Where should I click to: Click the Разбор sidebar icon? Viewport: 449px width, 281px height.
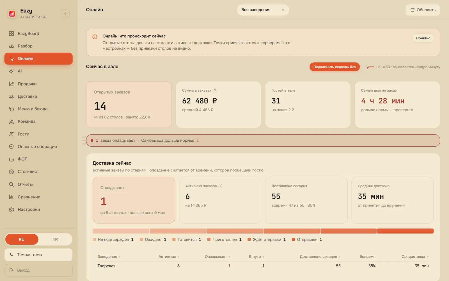(11, 46)
